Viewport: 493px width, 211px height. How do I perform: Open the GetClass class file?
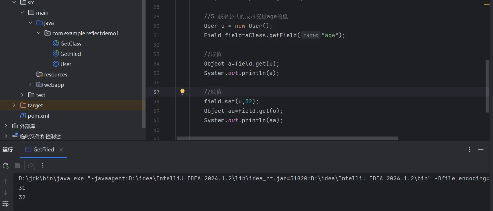(x=70, y=44)
